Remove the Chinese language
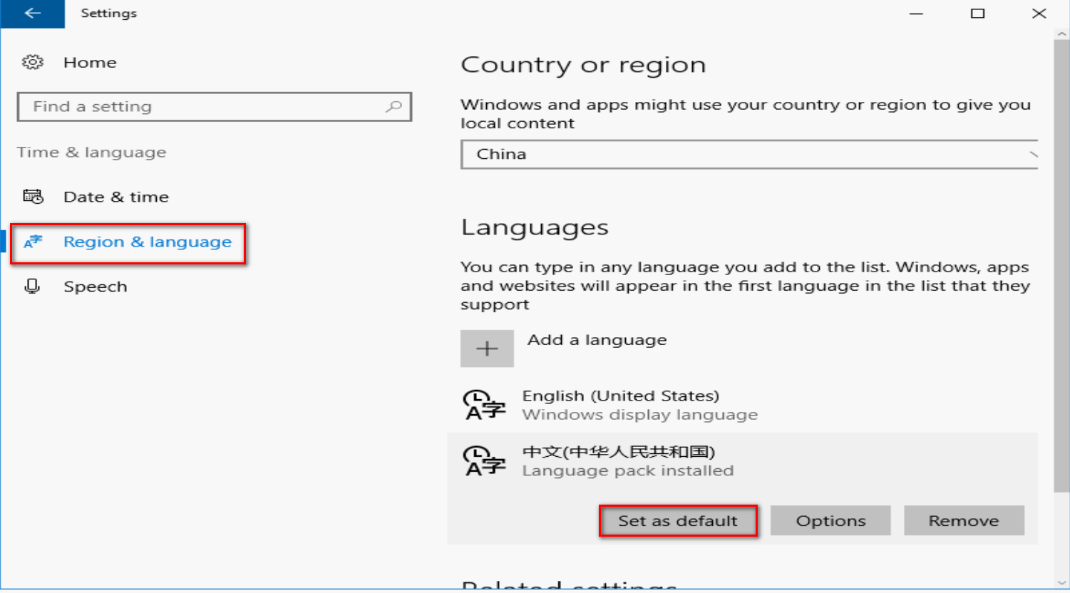Screen dimensions: 1070x593 963,521
